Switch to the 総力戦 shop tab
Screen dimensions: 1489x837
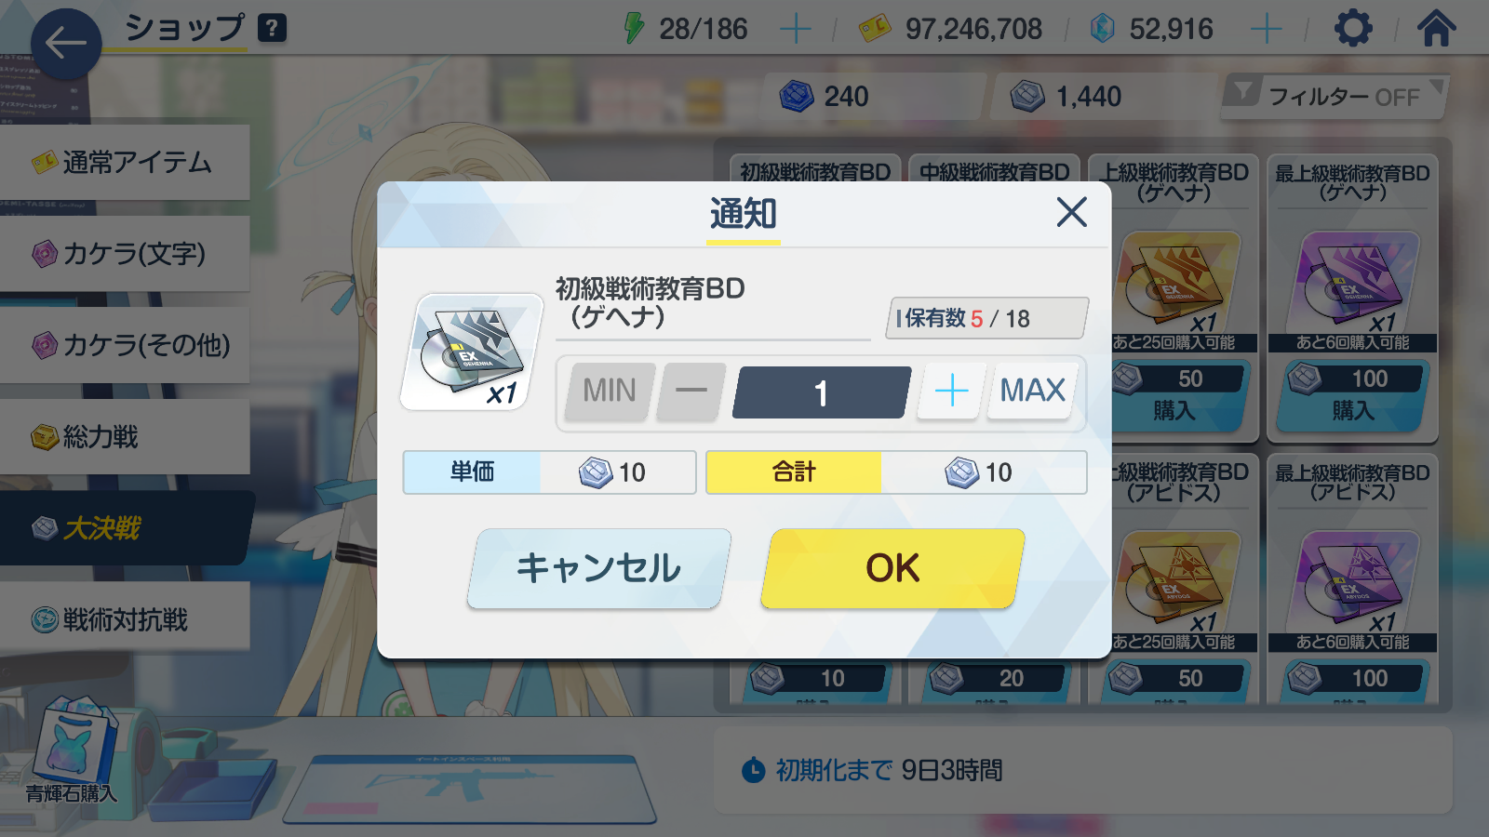coord(125,437)
